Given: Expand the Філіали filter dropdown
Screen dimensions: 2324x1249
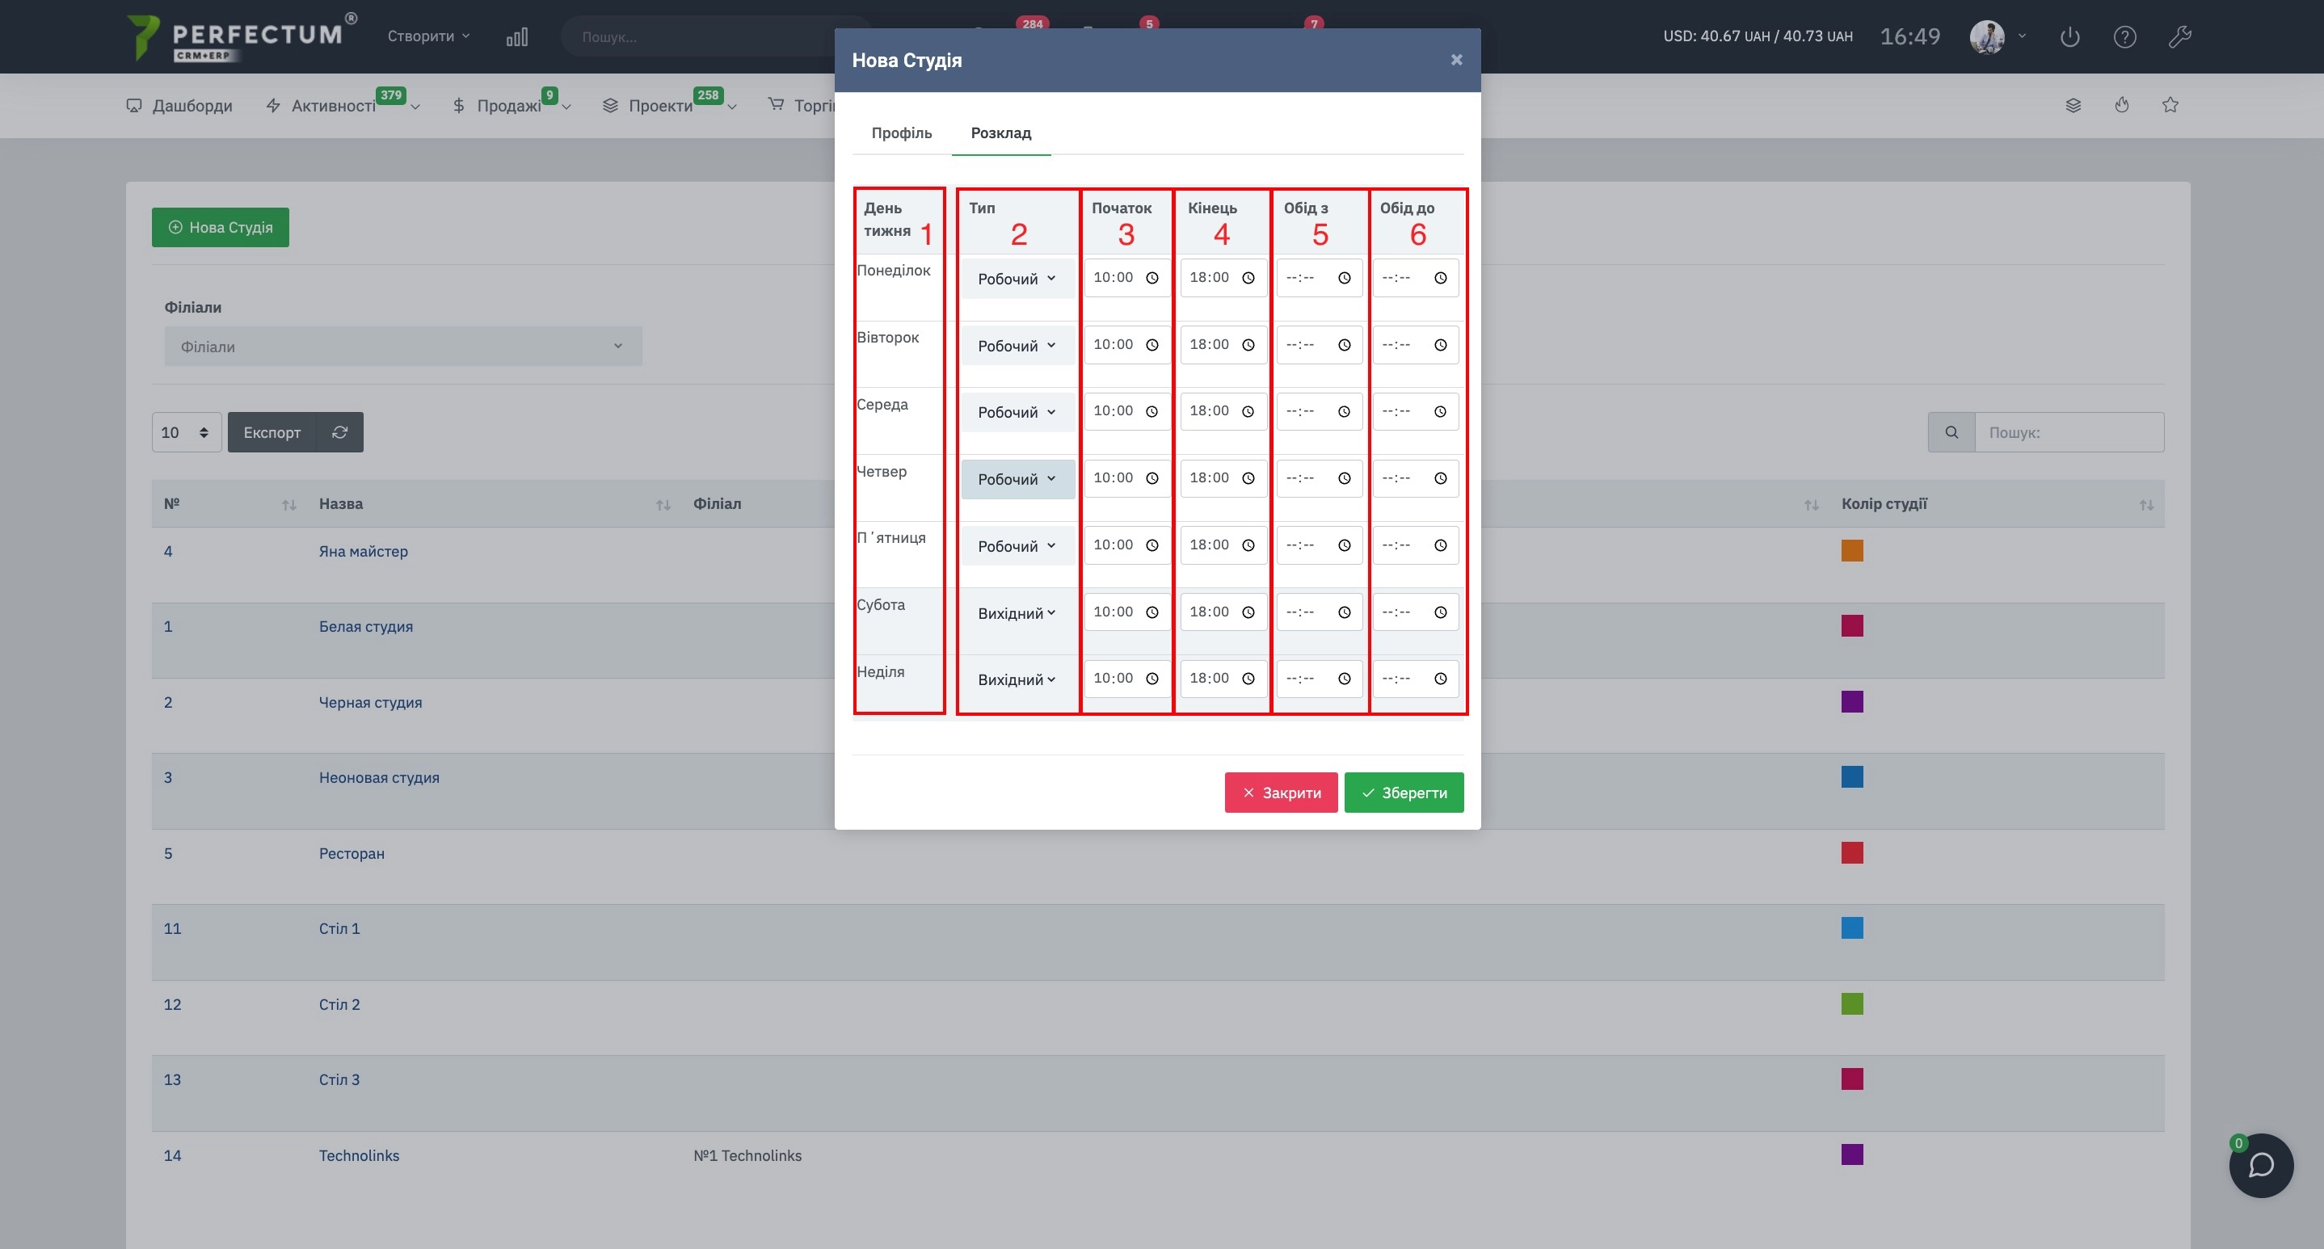Looking at the screenshot, I should 402,347.
